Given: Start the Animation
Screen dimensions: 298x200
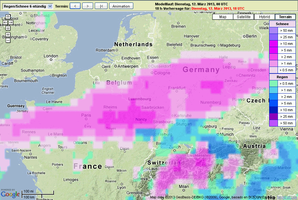Looking at the screenshot, I should pyautogui.click(x=121, y=6).
